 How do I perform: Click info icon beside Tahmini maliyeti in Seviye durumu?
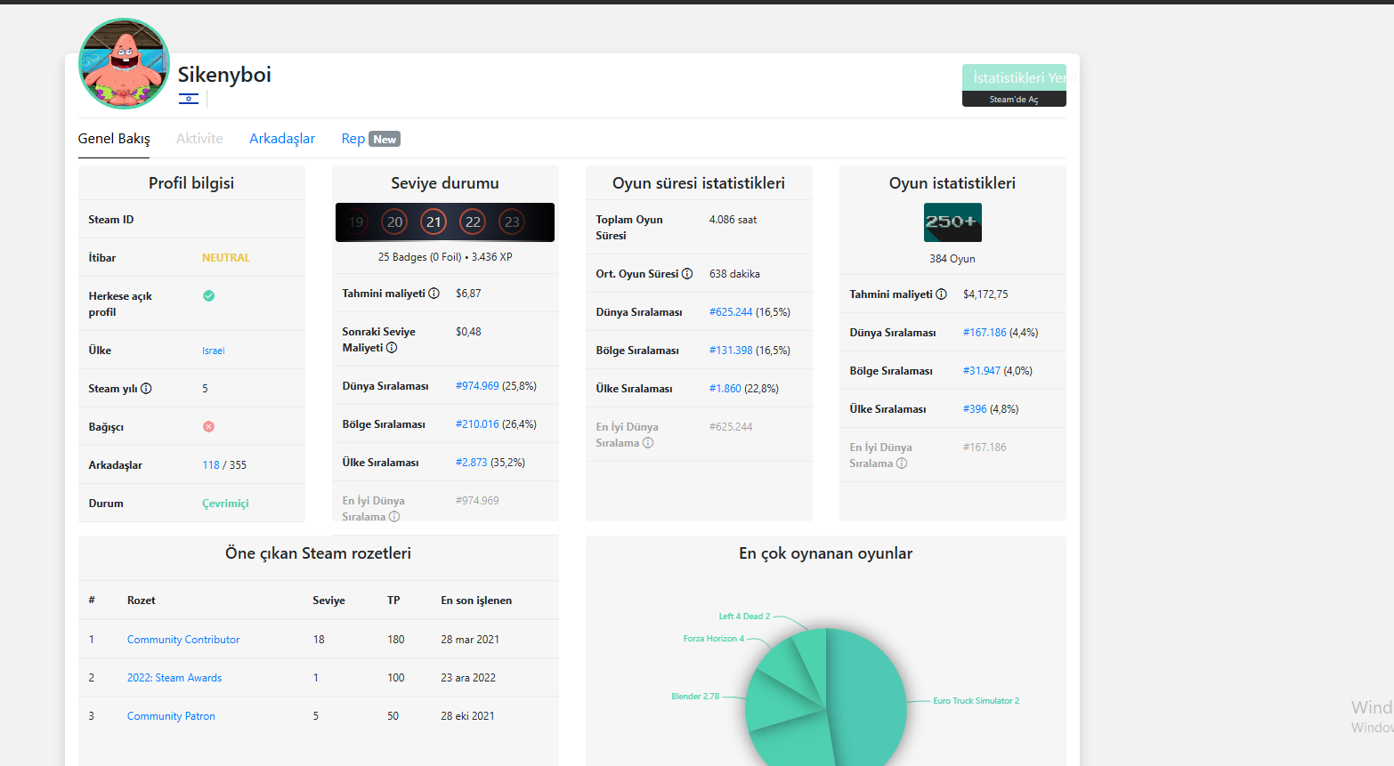[x=434, y=294]
